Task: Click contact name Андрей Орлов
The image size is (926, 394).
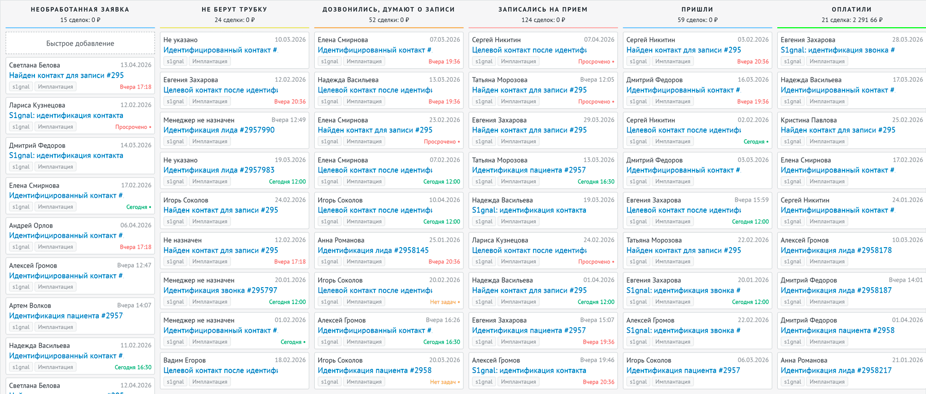Action: pos(31,226)
